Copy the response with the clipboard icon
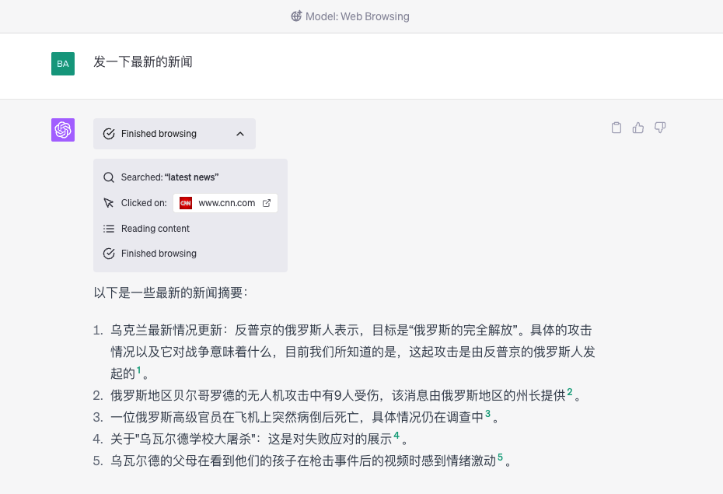 point(616,128)
